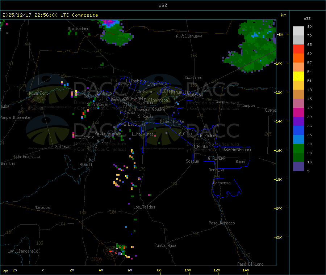The height and width of the screenshot is (275, 326).
Task: Click the Goudge label
Action: [x=159, y=109]
